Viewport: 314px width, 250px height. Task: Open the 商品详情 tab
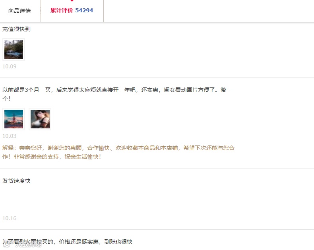(19, 11)
